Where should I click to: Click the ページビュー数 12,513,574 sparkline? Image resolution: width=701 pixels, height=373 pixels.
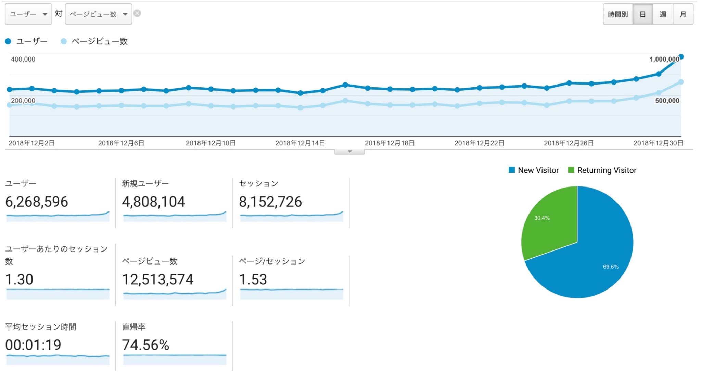click(x=175, y=294)
